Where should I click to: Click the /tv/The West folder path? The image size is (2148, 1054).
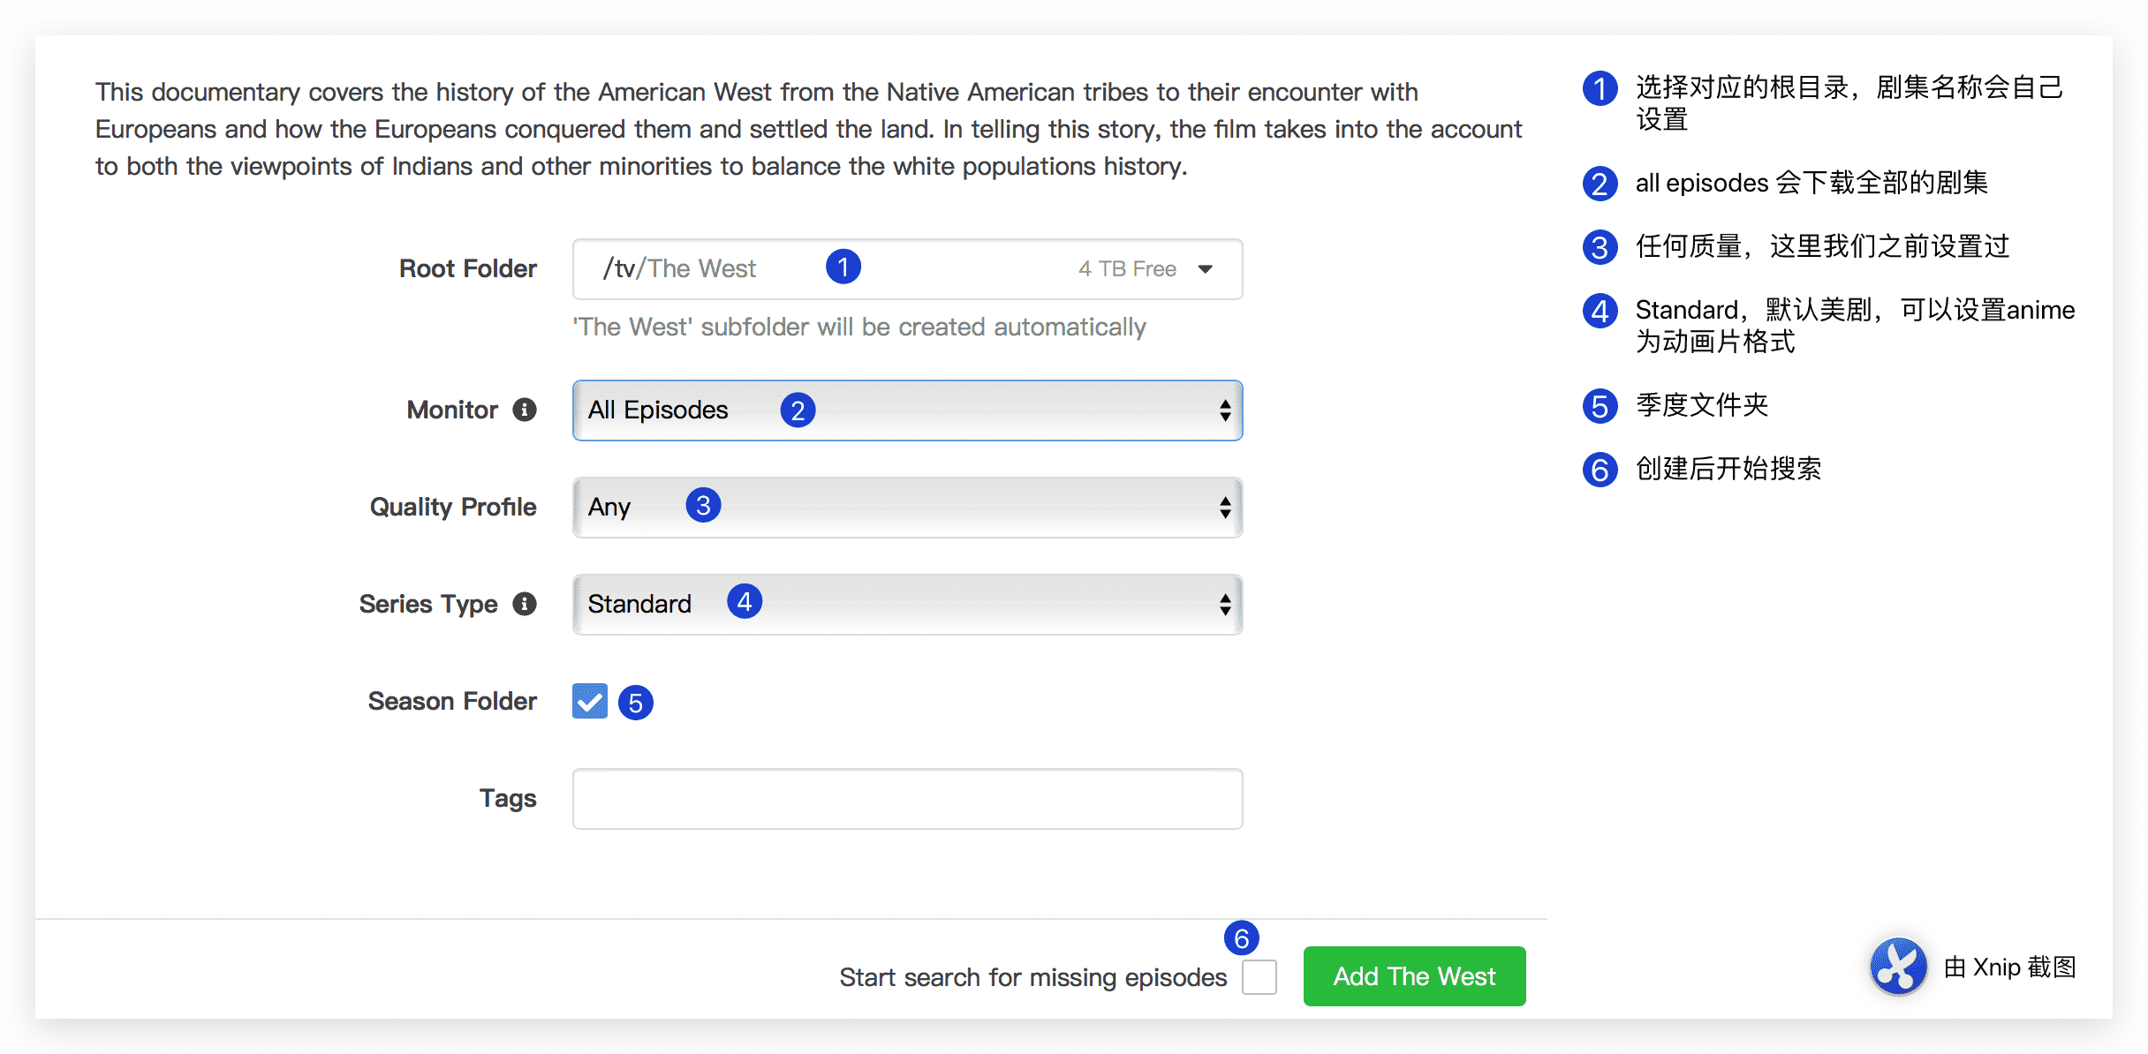679,268
